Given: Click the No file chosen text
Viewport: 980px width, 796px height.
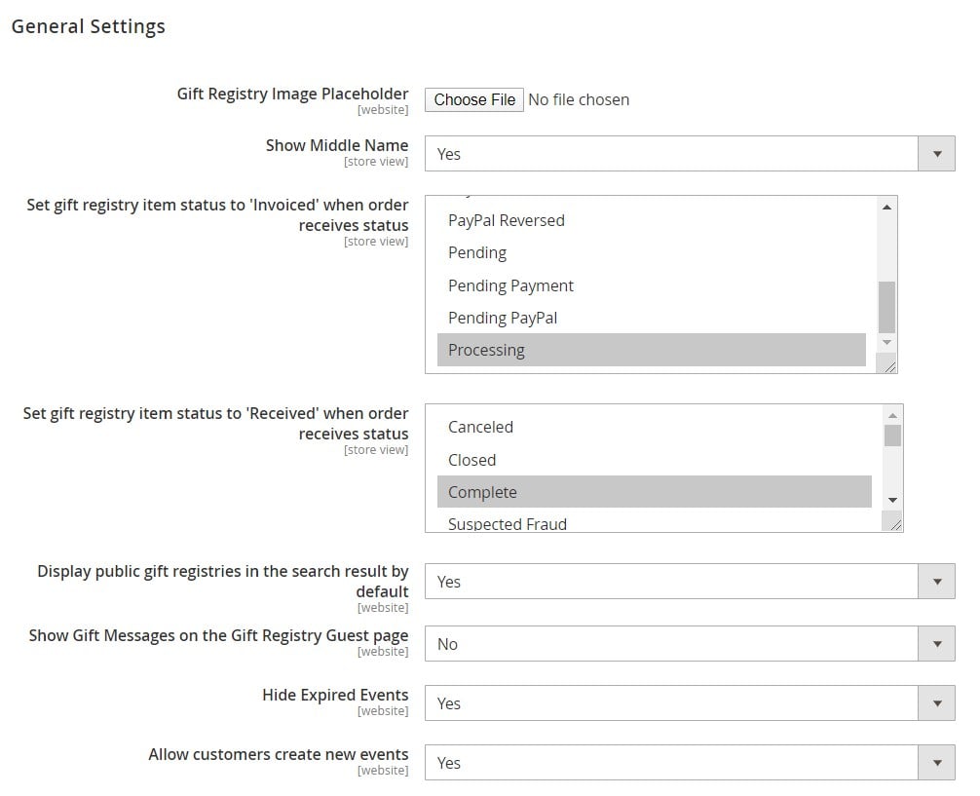Looking at the screenshot, I should point(579,100).
